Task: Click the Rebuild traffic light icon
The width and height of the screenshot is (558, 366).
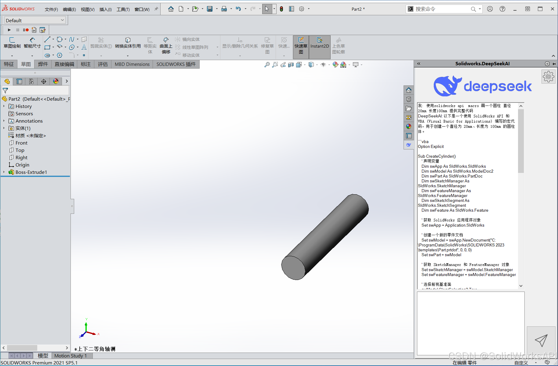Action: coord(281,9)
